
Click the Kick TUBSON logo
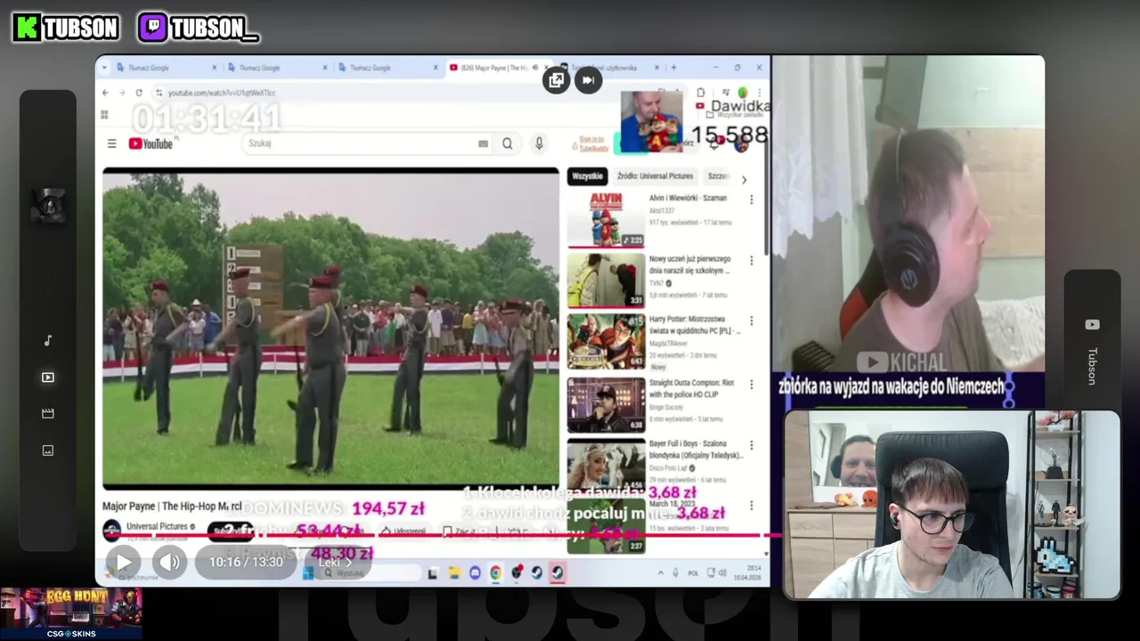[x=65, y=28]
